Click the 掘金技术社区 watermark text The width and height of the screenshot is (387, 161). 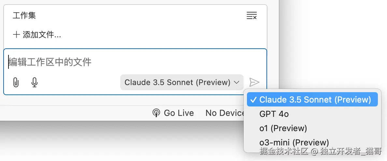[283, 151]
